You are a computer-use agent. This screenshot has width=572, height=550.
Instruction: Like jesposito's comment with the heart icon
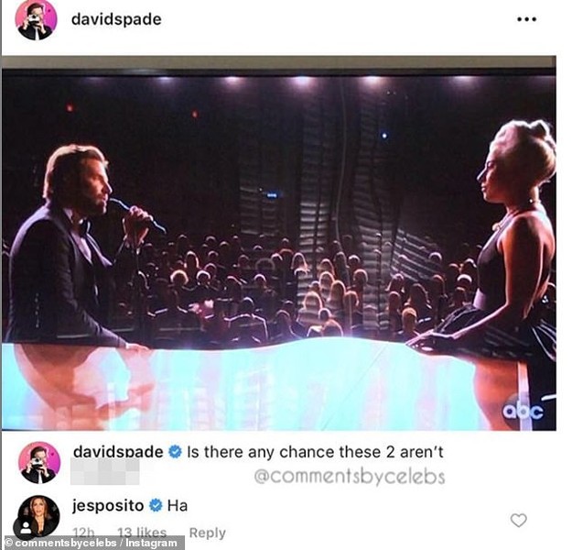point(518,520)
